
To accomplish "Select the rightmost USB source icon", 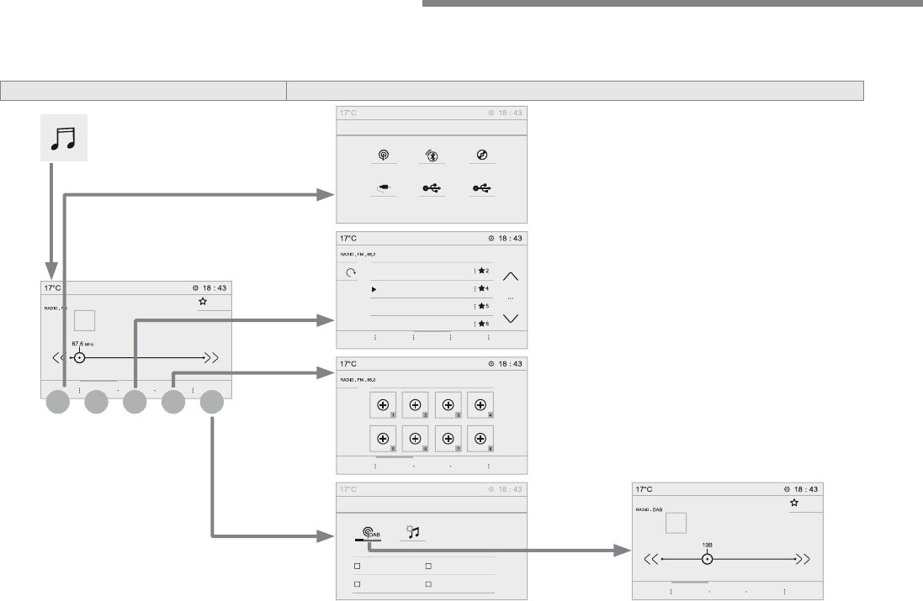I will (481, 188).
